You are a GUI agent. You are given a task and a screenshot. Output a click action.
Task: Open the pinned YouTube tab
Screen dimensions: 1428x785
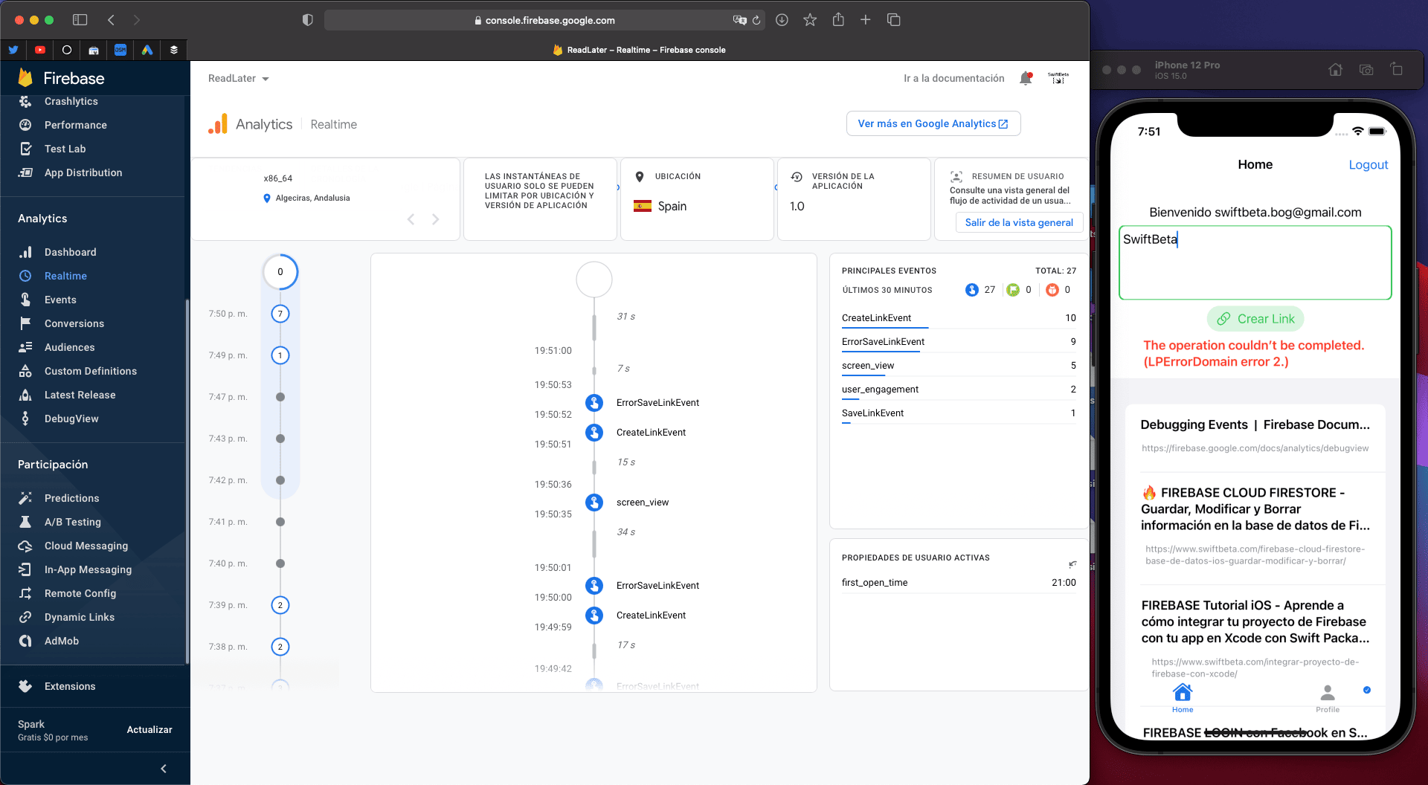pyautogui.click(x=40, y=50)
